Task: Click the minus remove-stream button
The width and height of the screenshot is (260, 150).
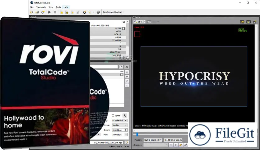Action: pos(127,86)
